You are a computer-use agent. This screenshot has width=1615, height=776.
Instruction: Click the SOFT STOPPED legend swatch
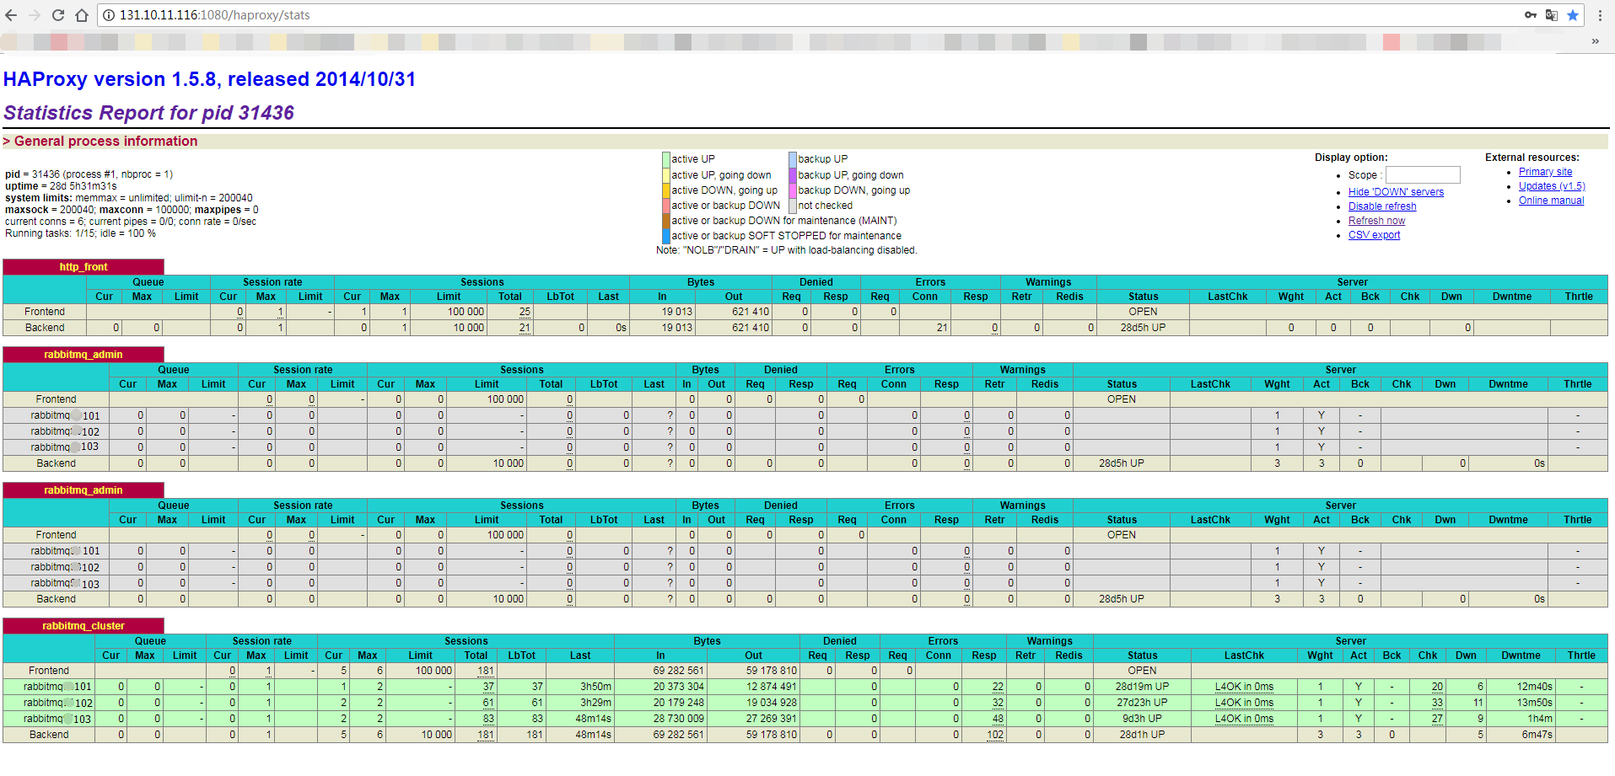click(x=666, y=236)
